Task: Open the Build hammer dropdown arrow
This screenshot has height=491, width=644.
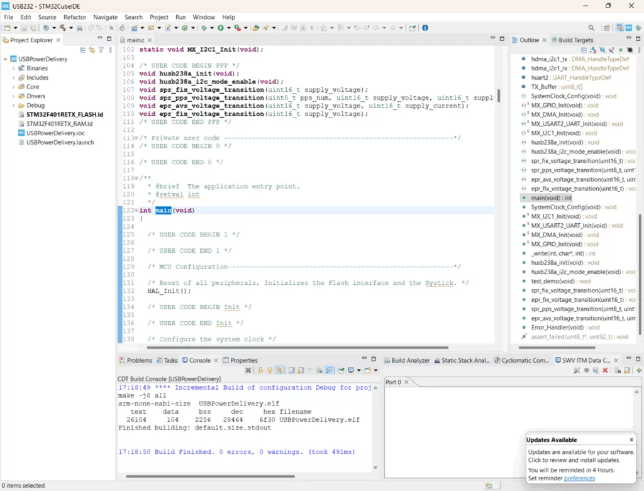Action: pos(70,28)
